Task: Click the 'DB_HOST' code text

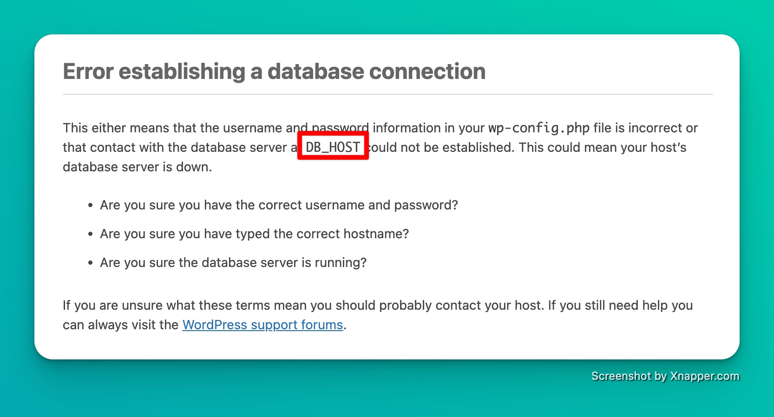Action: click(333, 147)
